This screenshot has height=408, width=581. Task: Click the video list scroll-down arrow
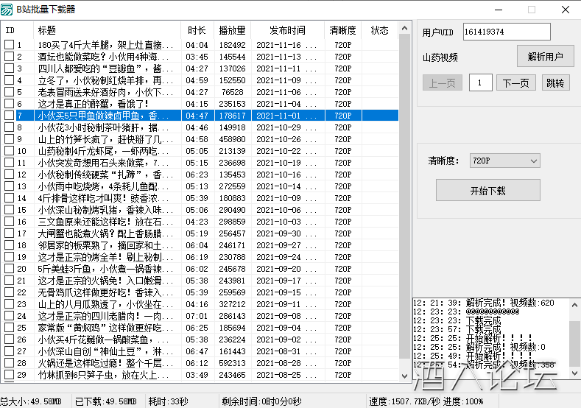click(404, 376)
